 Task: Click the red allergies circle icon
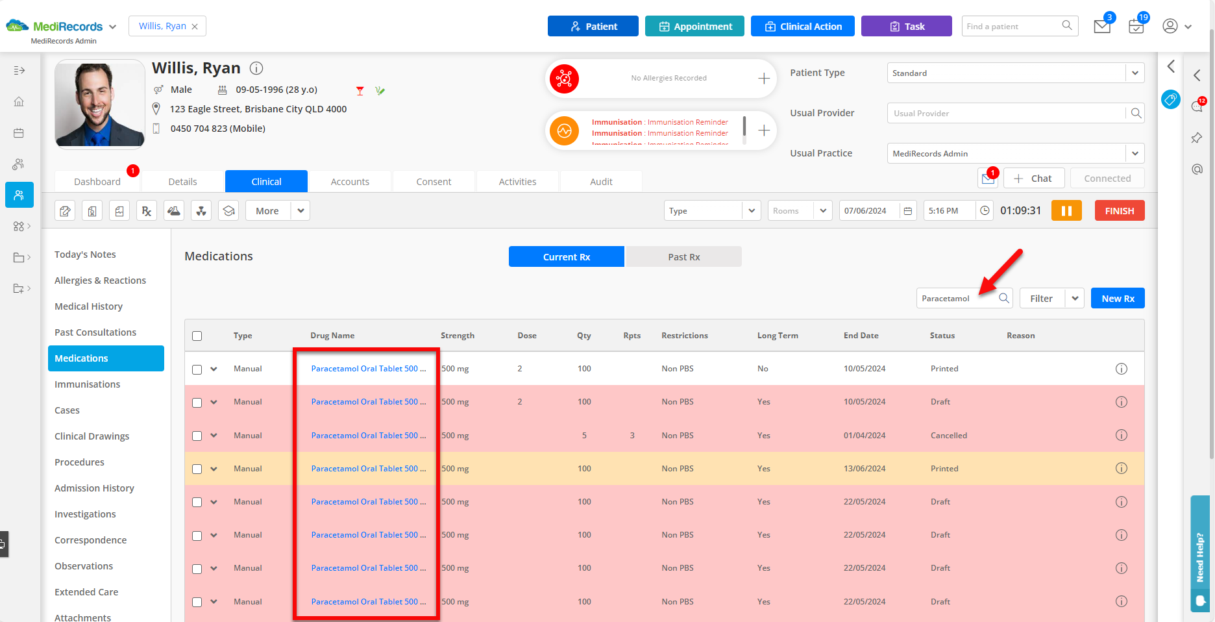point(564,79)
